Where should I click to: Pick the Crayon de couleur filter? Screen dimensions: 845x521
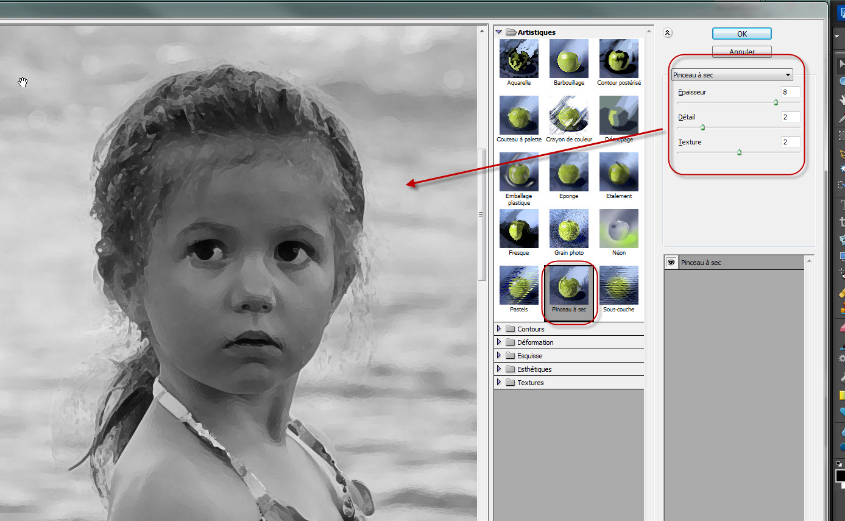tap(568, 115)
